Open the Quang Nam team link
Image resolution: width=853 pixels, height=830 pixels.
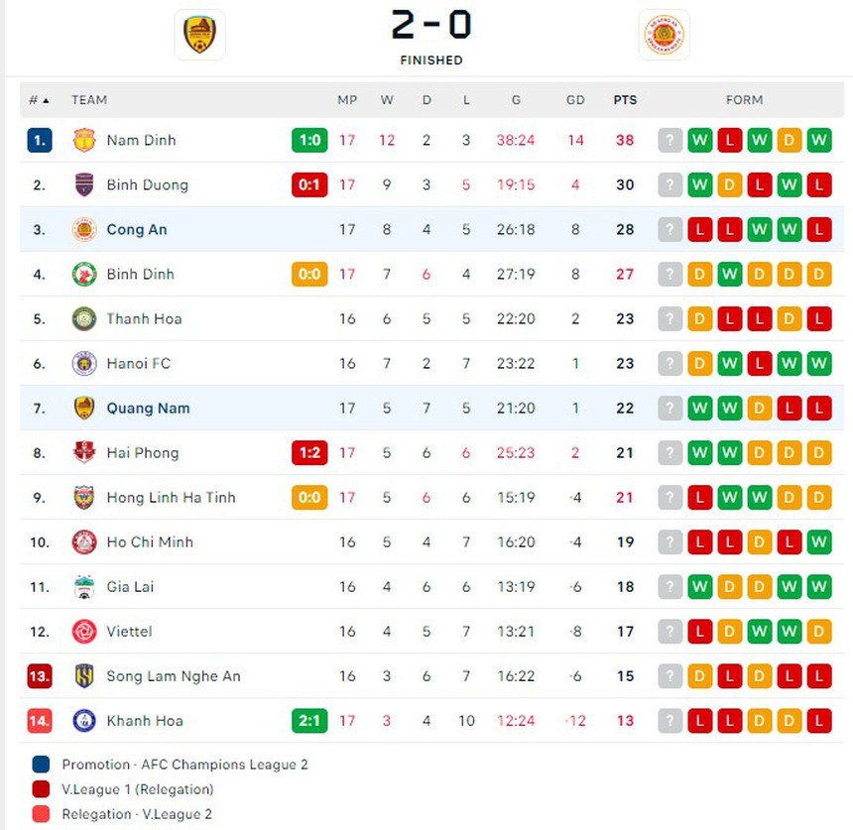(x=148, y=408)
